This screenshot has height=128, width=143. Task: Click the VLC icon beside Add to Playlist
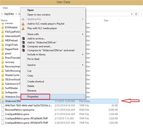click(x=23, y=24)
